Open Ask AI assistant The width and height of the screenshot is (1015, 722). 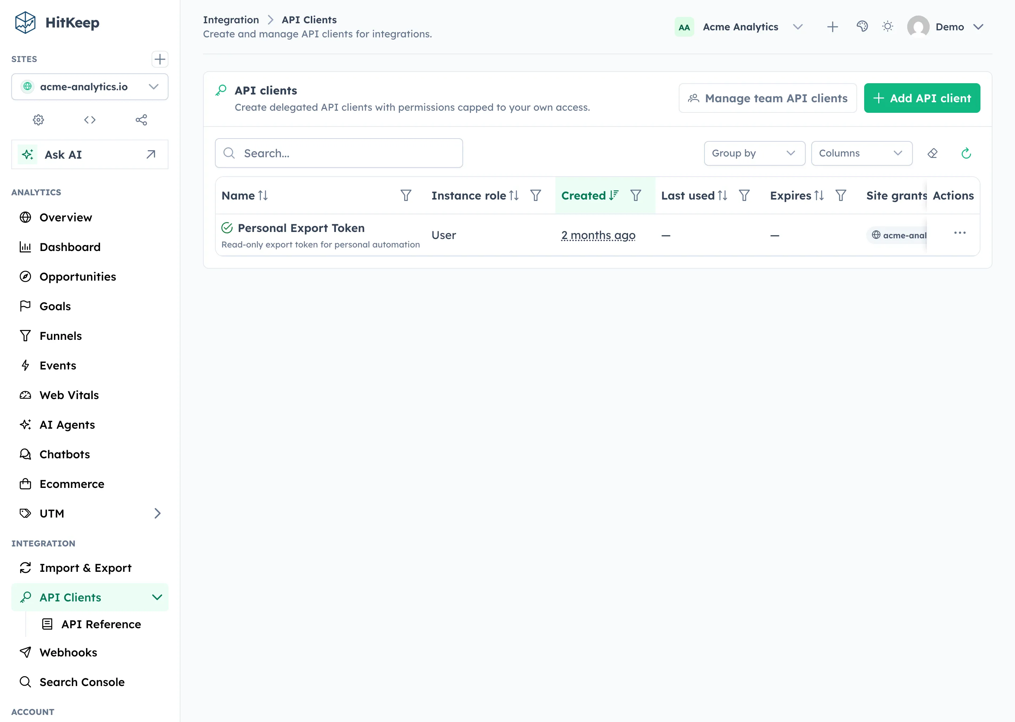point(90,154)
